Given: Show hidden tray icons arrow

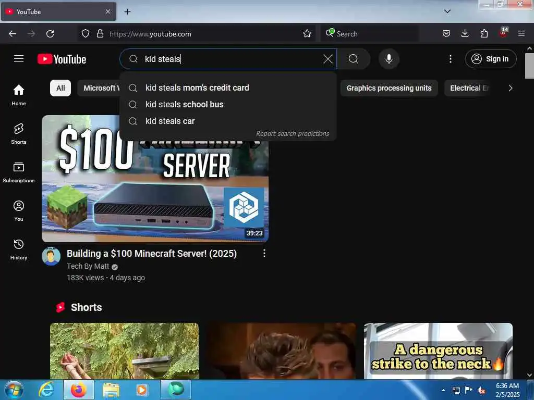Looking at the screenshot, I should (443, 390).
